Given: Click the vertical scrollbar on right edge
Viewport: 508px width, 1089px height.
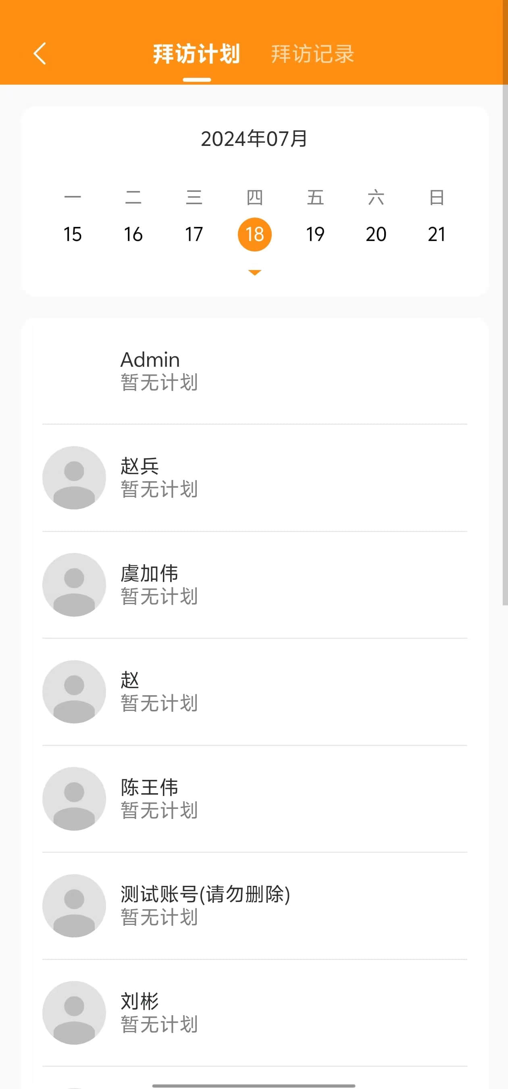Looking at the screenshot, I should coord(505,338).
